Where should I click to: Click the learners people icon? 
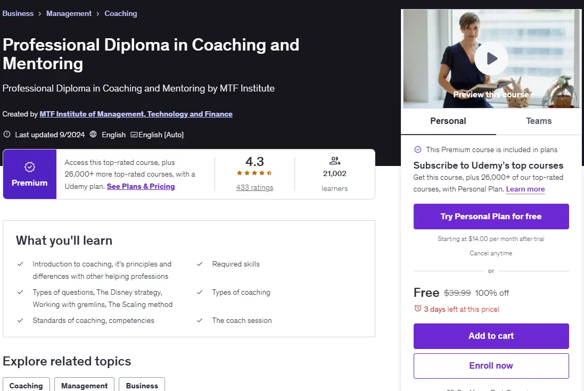tap(334, 161)
